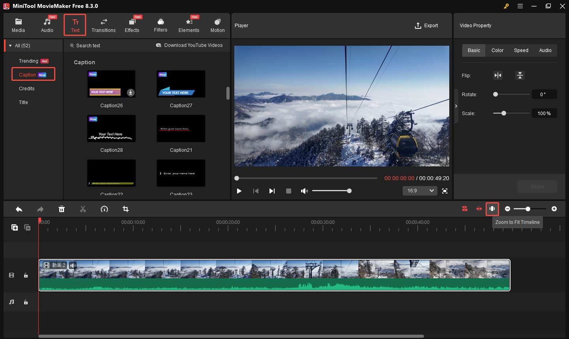Click the Scale percentage field
The height and width of the screenshot is (339, 569).
[x=545, y=113]
